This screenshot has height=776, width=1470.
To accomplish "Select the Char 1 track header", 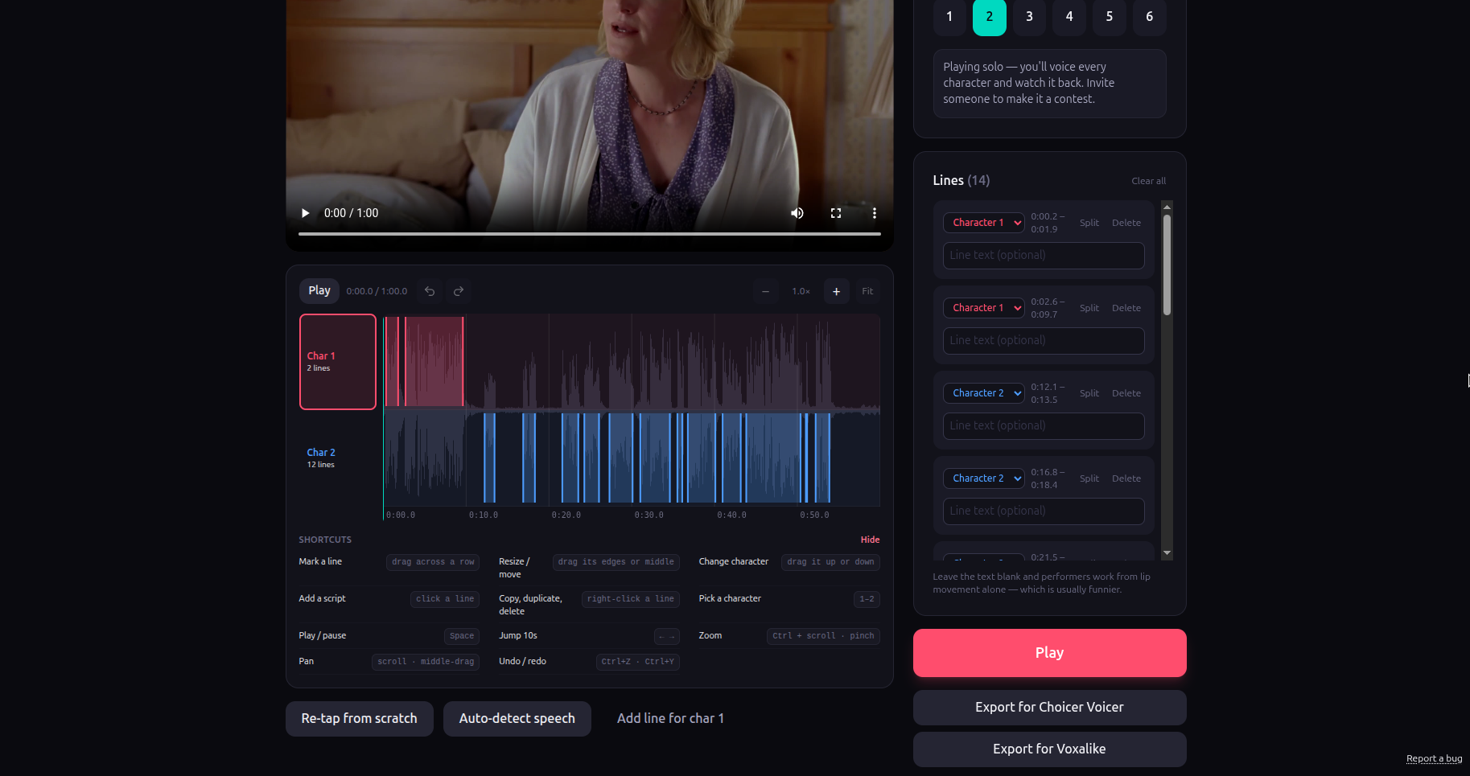I will (x=338, y=362).
